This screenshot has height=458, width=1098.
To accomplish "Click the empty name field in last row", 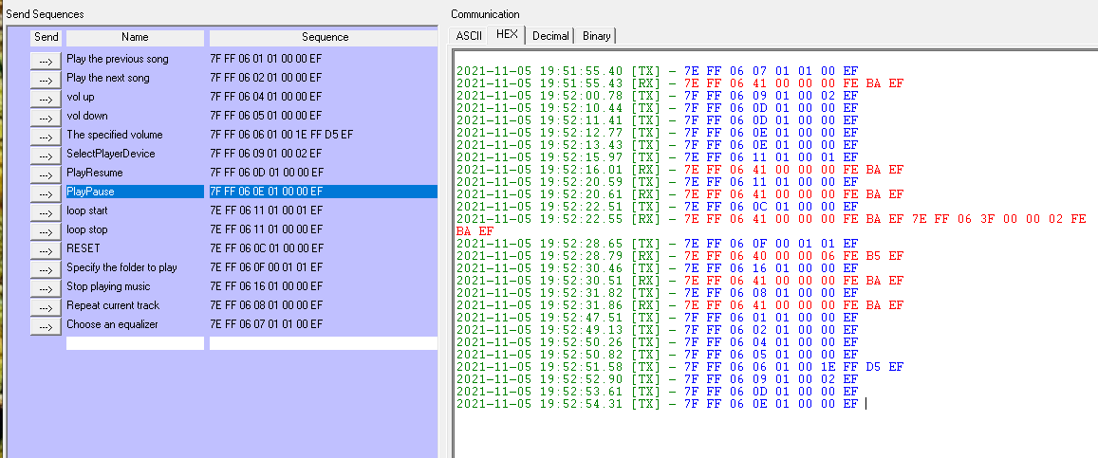I will pyautogui.click(x=135, y=343).
